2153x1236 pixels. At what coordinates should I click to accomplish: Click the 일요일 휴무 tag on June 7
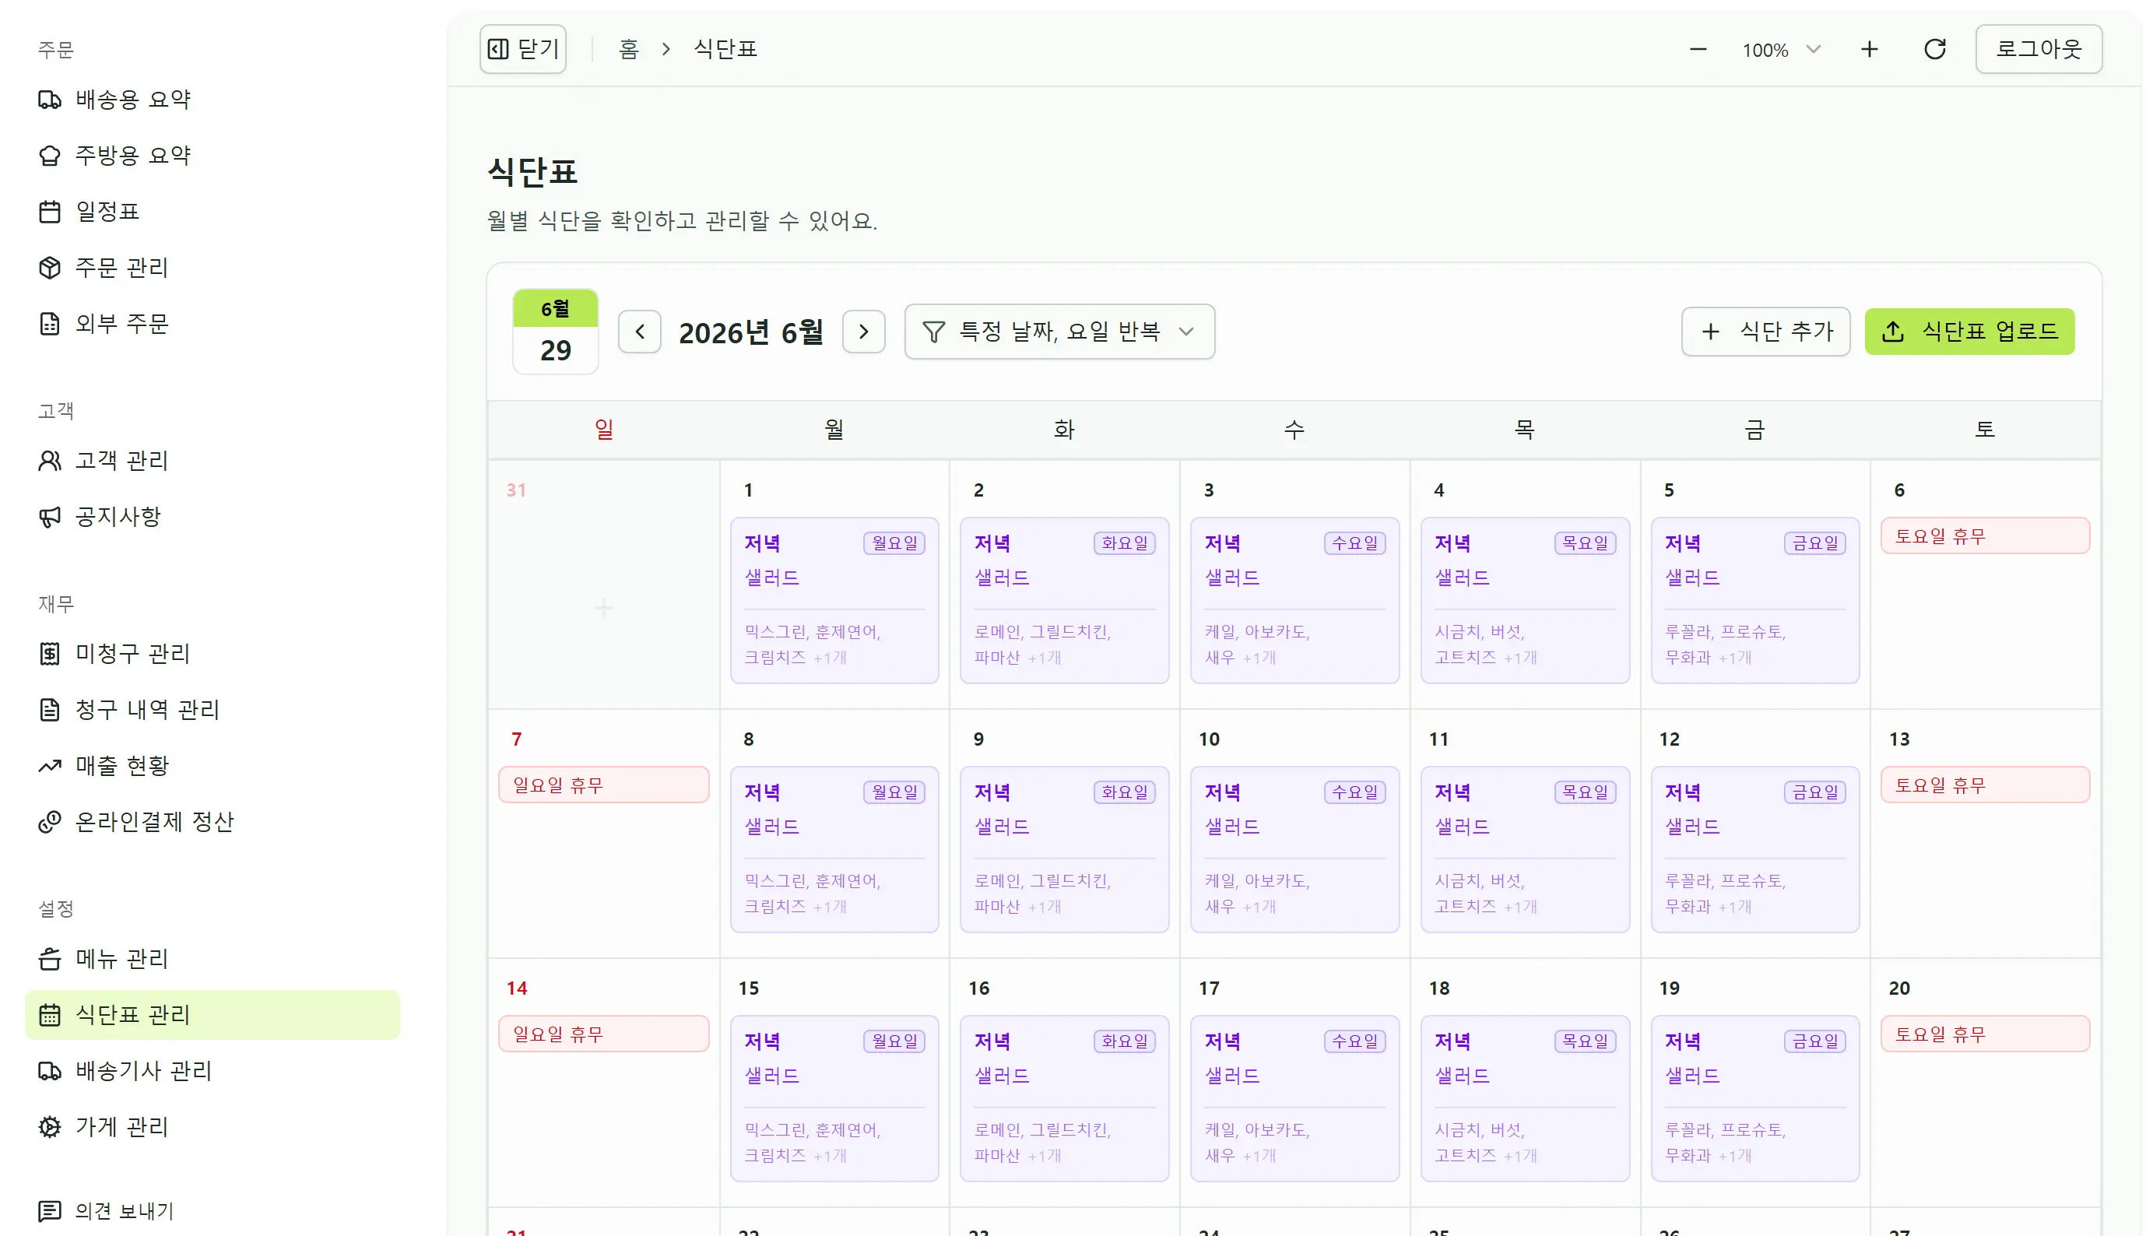tap(603, 785)
